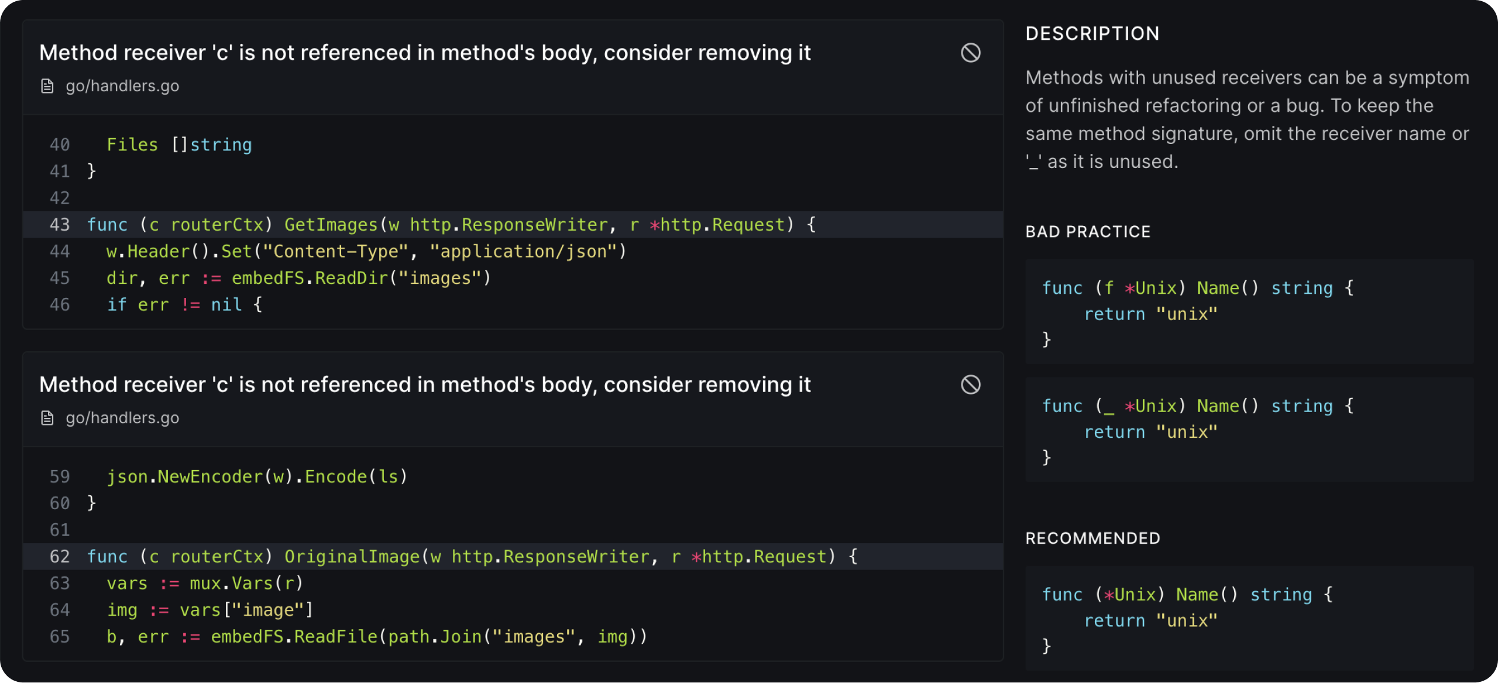Image resolution: width=1498 pixels, height=683 pixels.
Task: Click embedFS.ReadDir line 45 code
Action: click(x=298, y=278)
